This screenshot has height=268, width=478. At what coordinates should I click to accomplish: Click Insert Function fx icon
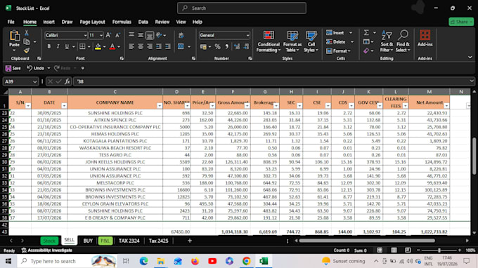pos(67,81)
